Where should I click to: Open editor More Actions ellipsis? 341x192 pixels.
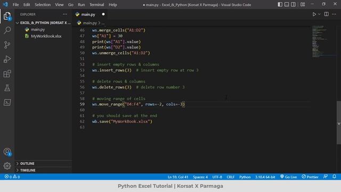click(334, 14)
